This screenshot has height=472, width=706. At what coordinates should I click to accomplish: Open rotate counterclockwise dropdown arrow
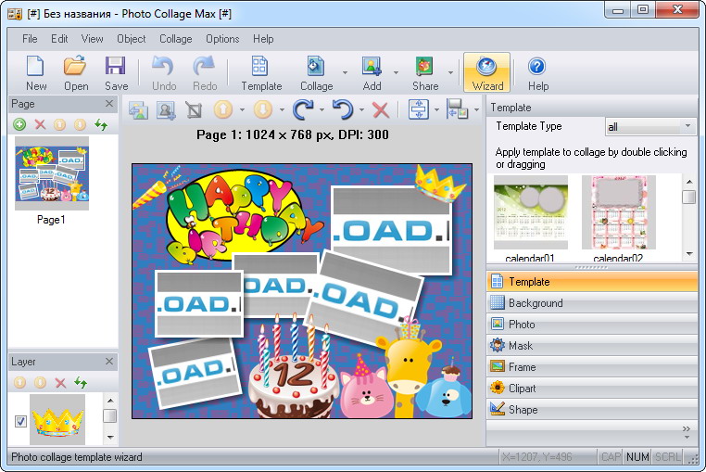point(361,110)
